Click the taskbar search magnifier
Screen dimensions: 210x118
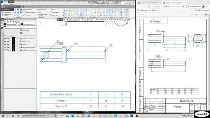[x=8, y=116]
